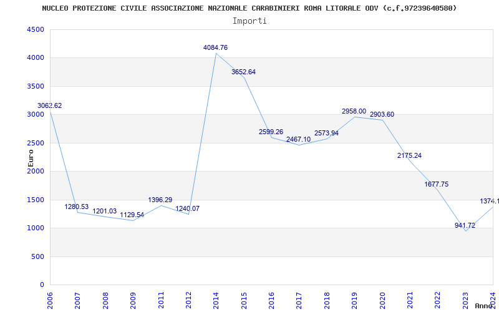Click the 2020 year axis label
Viewport: 499px width, 312px height.
(382, 301)
